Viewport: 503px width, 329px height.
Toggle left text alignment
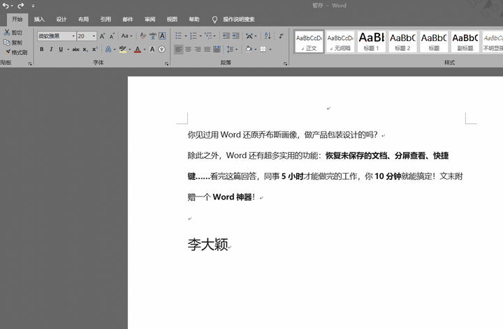click(x=178, y=49)
